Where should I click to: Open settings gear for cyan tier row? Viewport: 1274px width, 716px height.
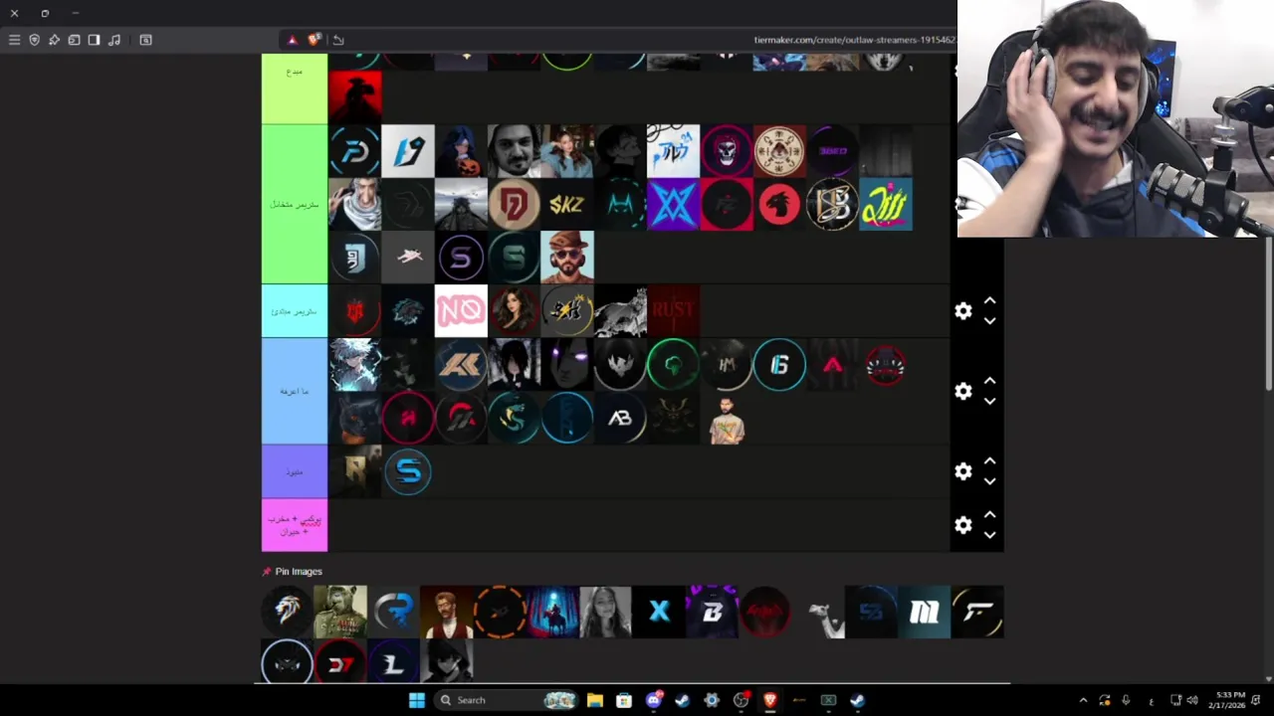tap(962, 311)
